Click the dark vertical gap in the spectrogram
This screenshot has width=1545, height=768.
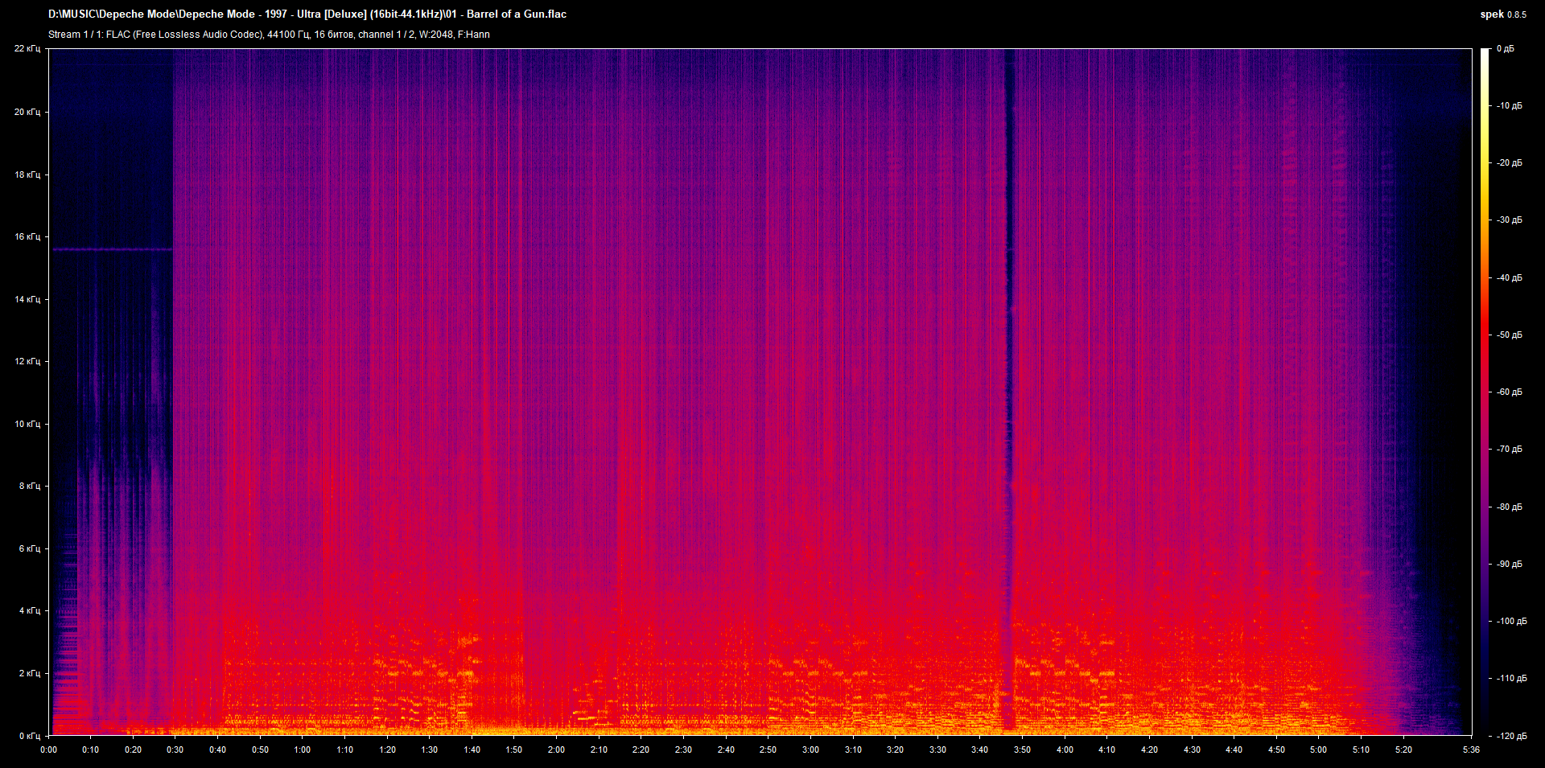tap(1008, 362)
